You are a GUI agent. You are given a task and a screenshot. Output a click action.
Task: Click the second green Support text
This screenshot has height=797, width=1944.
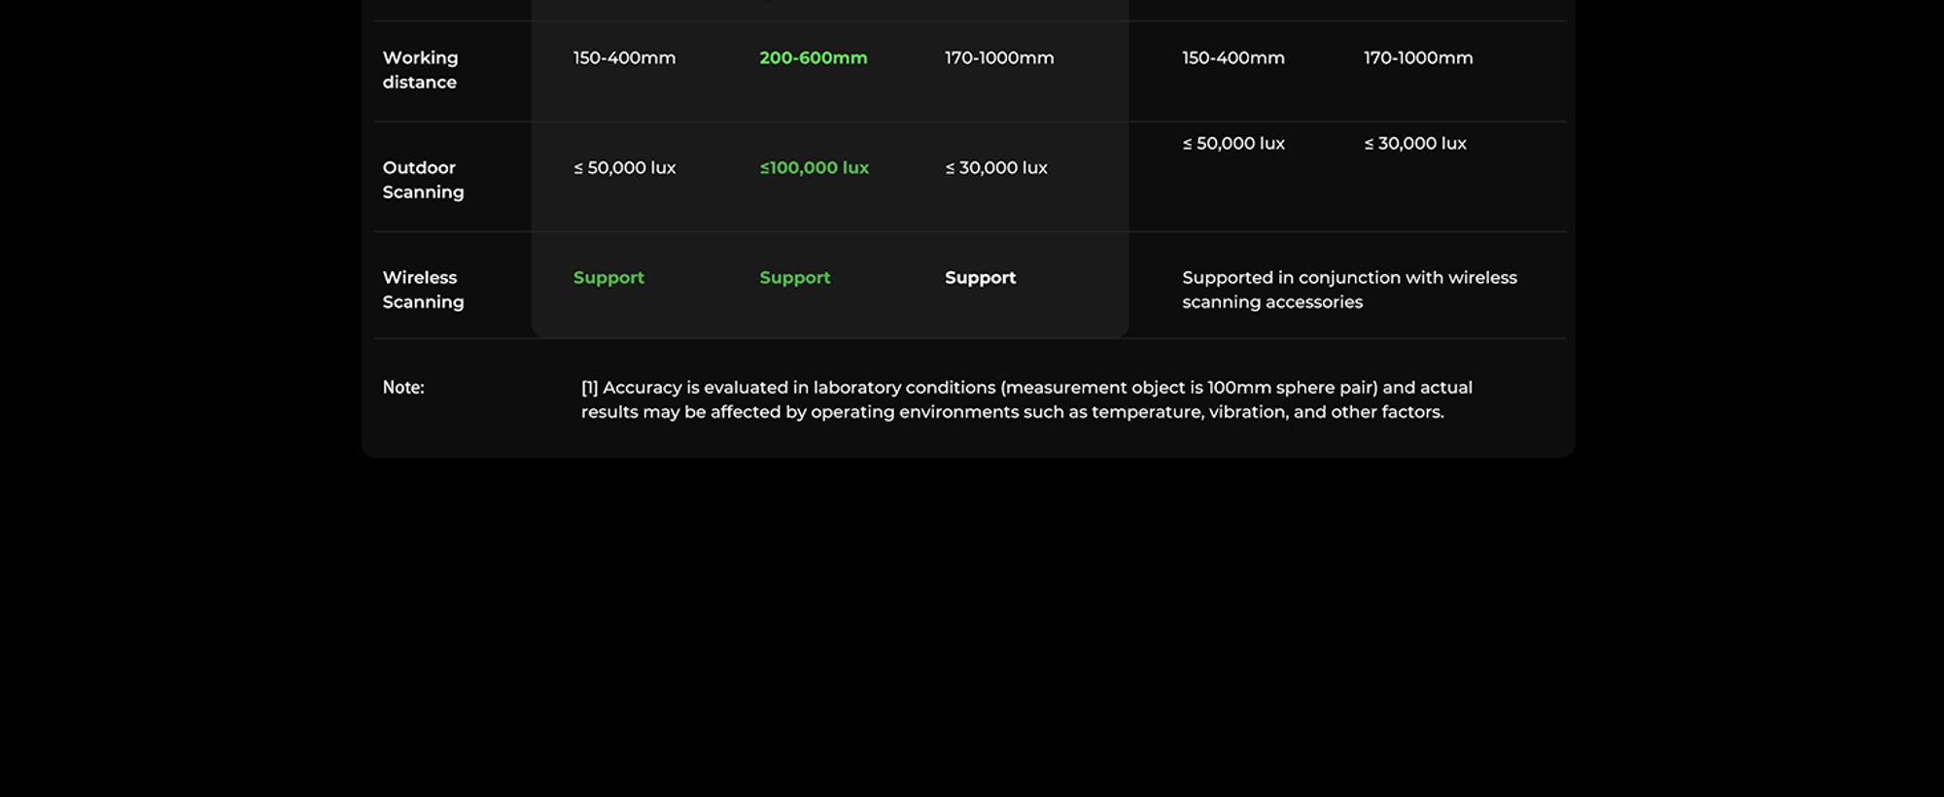point(795,278)
